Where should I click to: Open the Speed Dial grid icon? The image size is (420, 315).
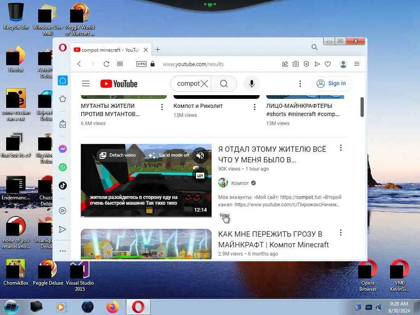pyautogui.click(x=120, y=64)
